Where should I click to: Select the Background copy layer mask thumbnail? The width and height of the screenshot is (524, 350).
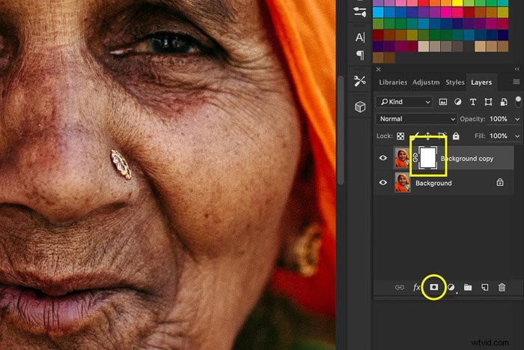coord(427,158)
